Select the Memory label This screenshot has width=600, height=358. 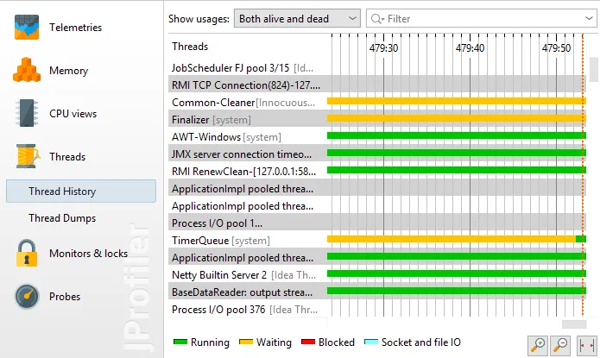coord(68,71)
